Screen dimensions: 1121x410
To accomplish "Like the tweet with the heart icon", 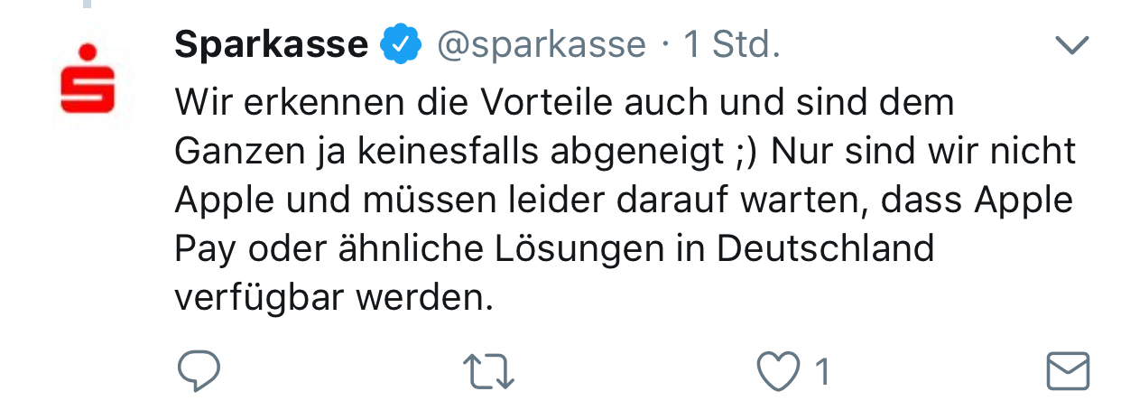I will click(x=778, y=371).
